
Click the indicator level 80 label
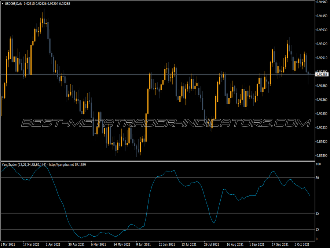[x=318, y=178]
